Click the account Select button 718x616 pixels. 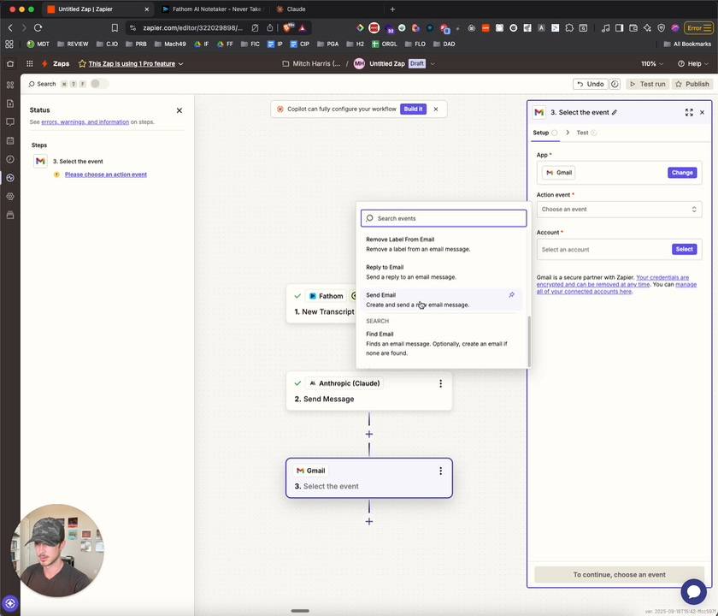pyautogui.click(x=684, y=249)
